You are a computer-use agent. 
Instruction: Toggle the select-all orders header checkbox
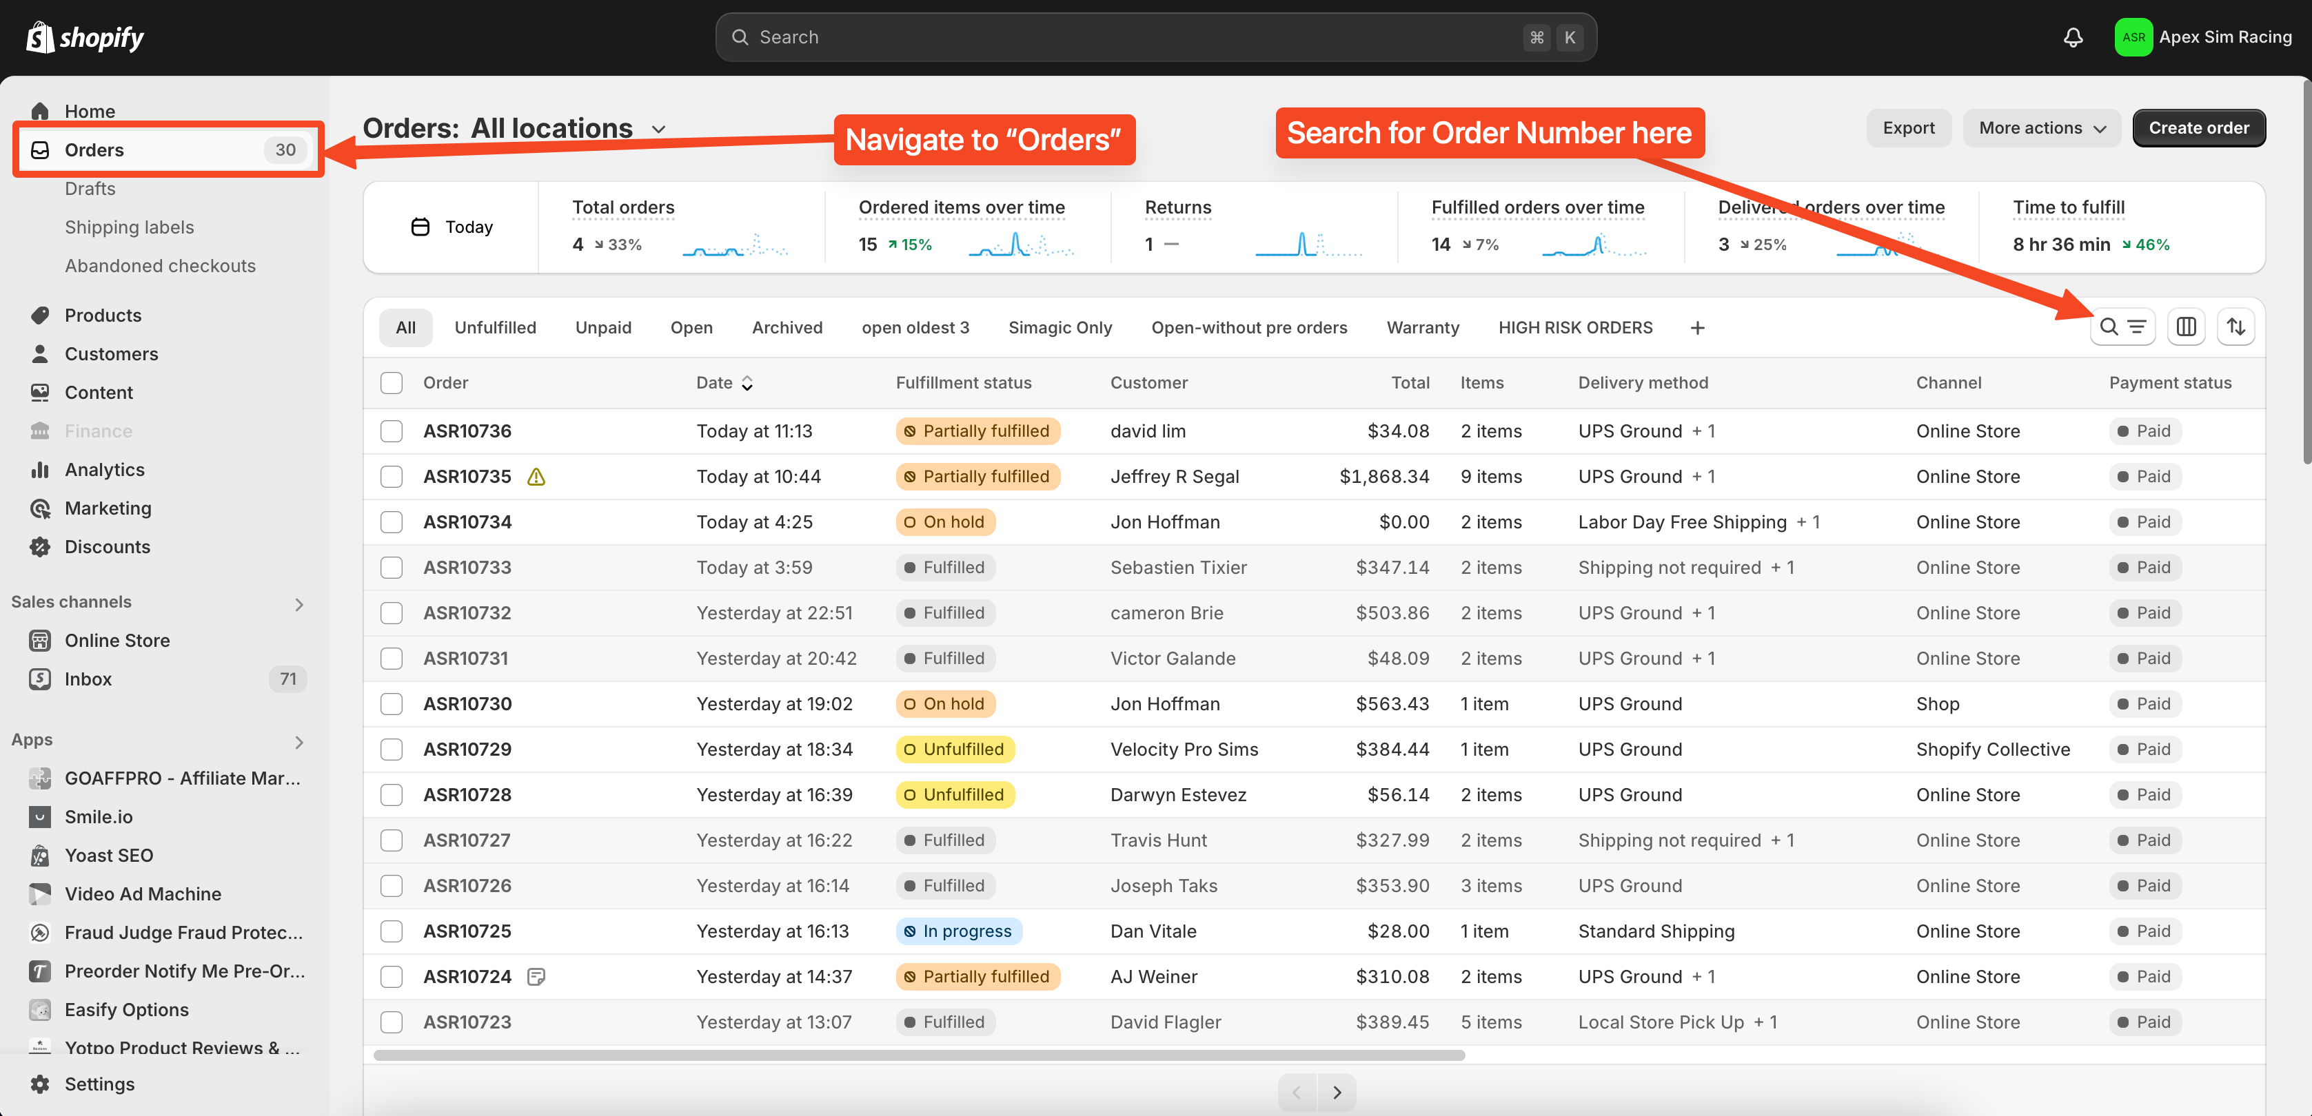click(392, 382)
